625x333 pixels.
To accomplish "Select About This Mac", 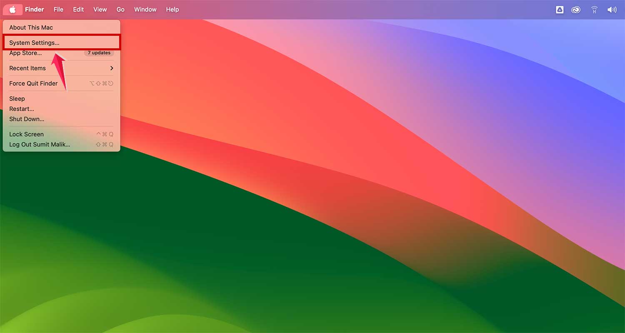I will pos(31,27).
